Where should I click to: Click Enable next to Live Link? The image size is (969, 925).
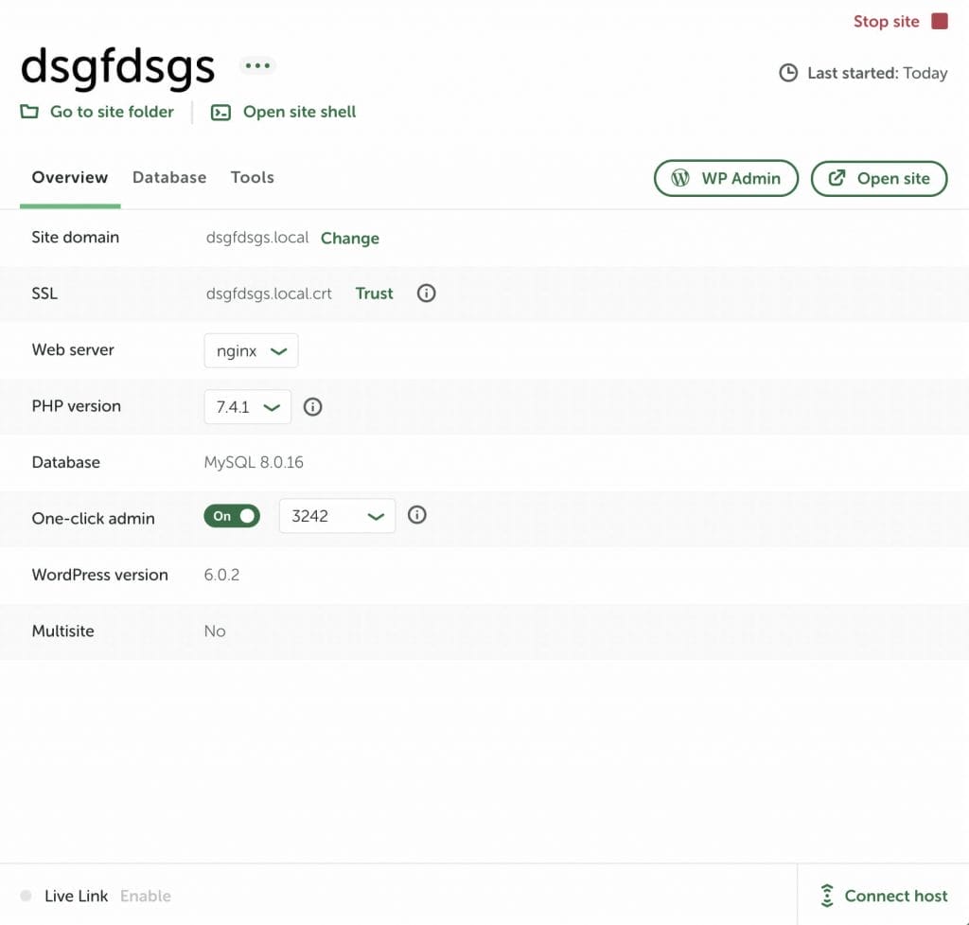coord(145,896)
